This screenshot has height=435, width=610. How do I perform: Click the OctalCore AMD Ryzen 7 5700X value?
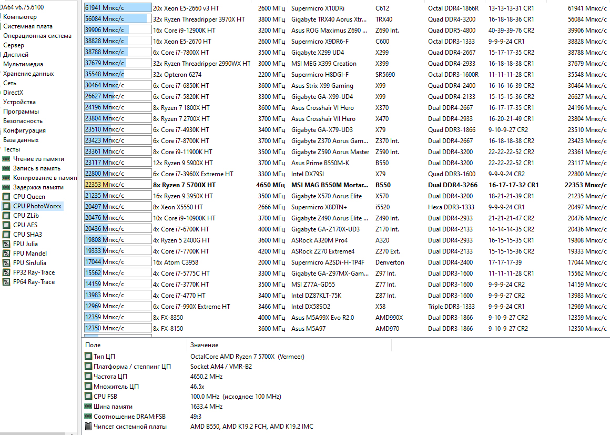click(248, 356)
